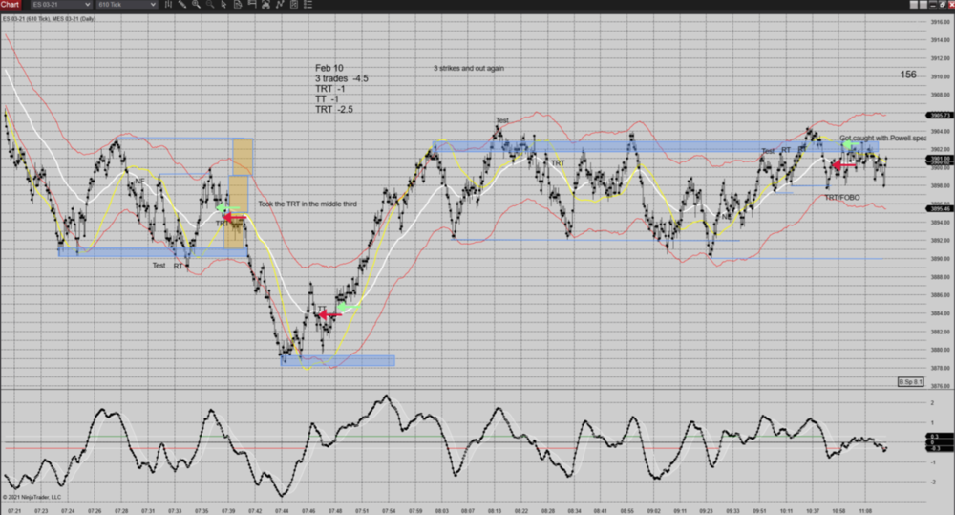Screen dimensions: 955x515
Task: Click the Zoom Out magnifier
Action: [208, 5]
